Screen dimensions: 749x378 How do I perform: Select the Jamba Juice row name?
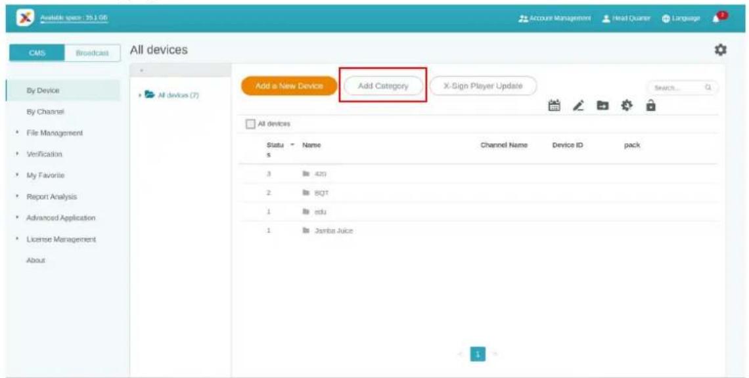(x=333, y=231)
